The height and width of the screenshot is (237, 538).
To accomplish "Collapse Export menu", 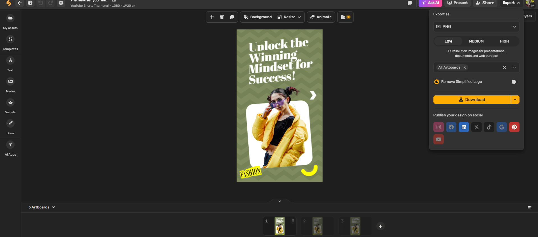I will point(511,3).
